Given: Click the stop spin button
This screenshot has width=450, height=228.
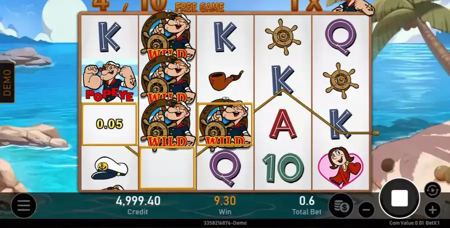Looking at the screenshot, I should coord(399,198).
